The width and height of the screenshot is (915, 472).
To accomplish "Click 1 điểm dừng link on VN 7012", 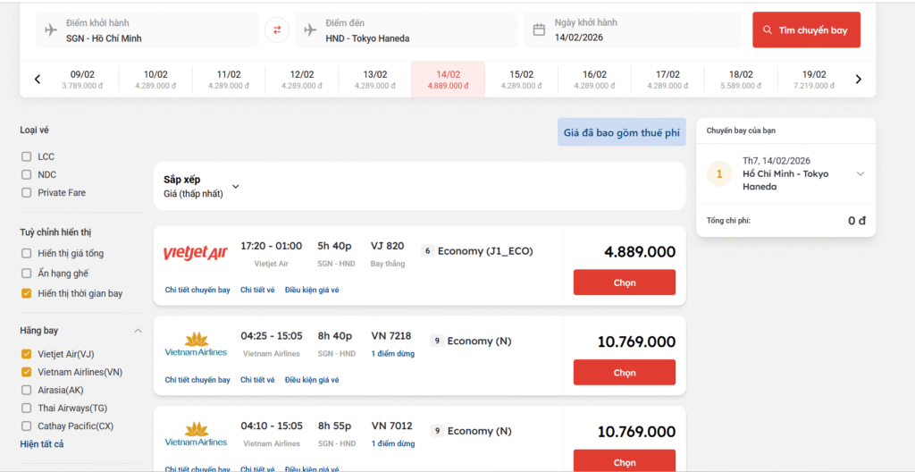I will [x=393, y=443].
